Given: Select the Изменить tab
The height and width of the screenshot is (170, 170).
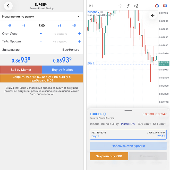Looking at the screenshot, I should [x=128, y=124].
